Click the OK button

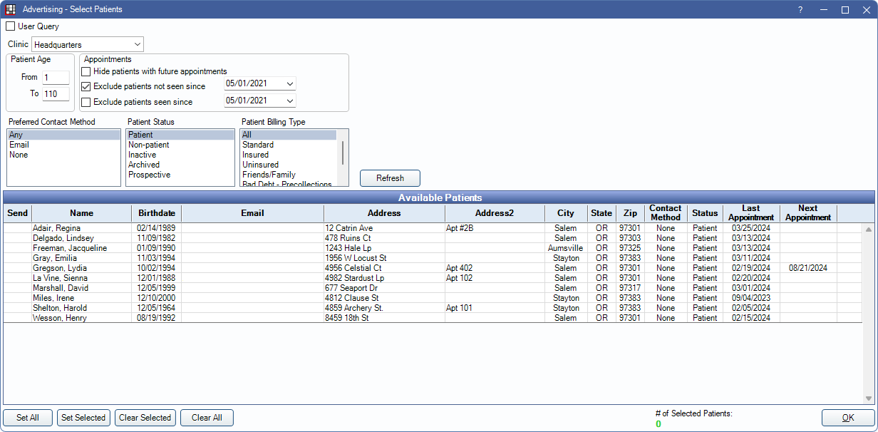pos(847,418)
